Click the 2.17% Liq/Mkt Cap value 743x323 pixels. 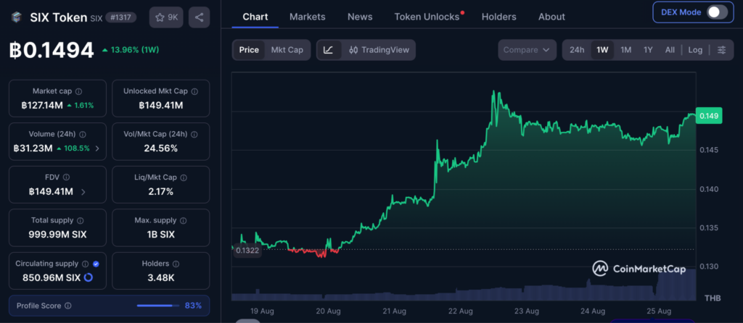(160, 191)
